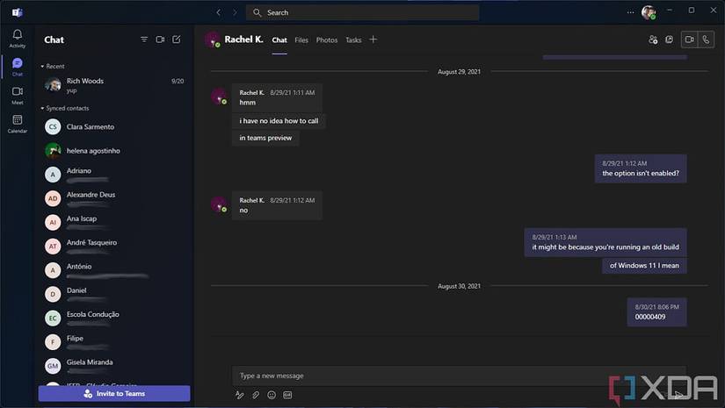Image resolution: width=725 pixels, height=408 pixels.
Task: Click the message 'in teams preview'
Action: point(265,138)
